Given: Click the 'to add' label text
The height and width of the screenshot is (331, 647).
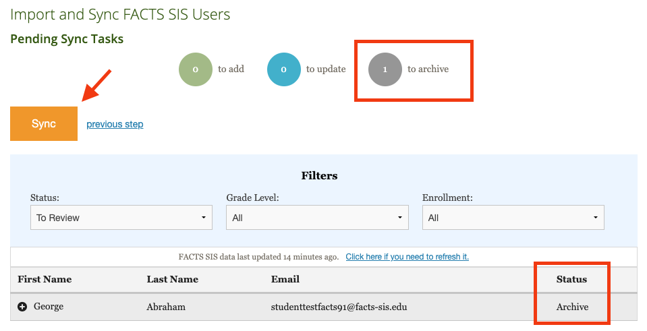Looking at the screenshot, I should click(231, 69).
